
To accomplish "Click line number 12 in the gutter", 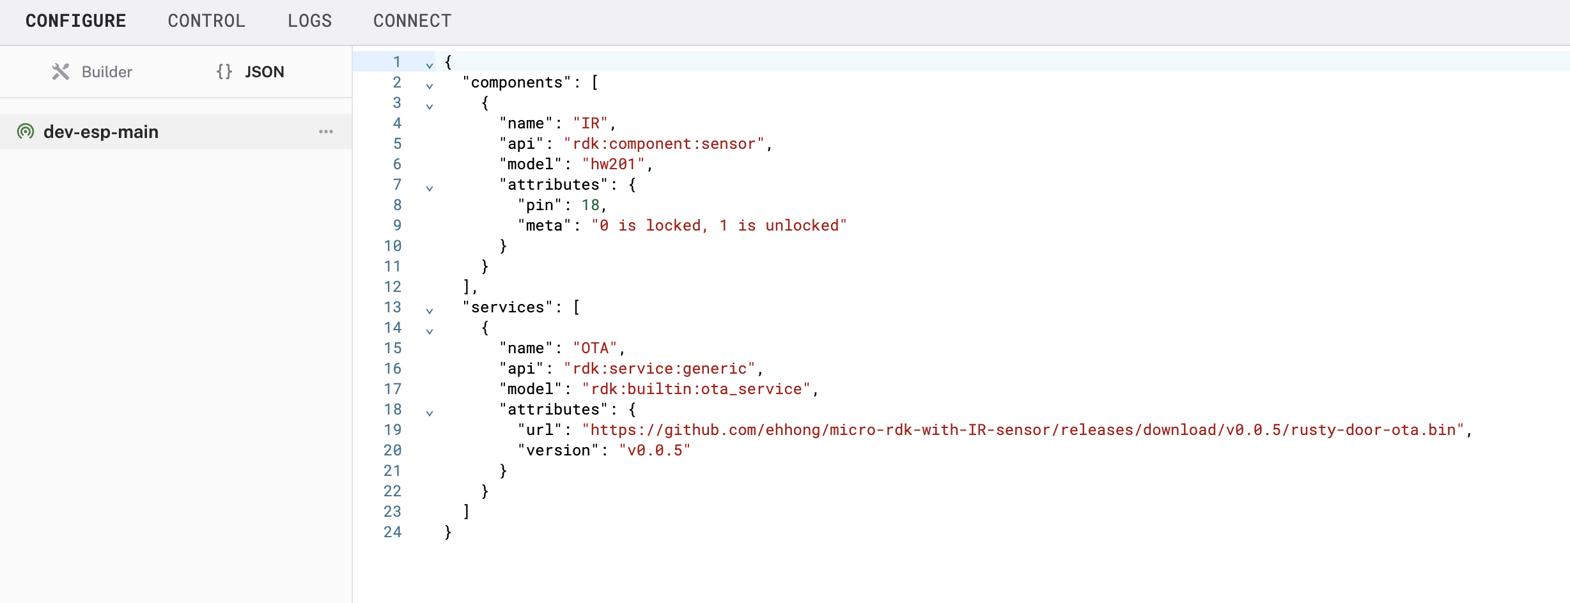I will point(392,287).
